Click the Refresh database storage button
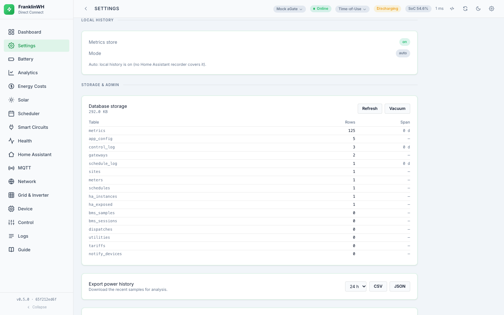 point(370,108)
